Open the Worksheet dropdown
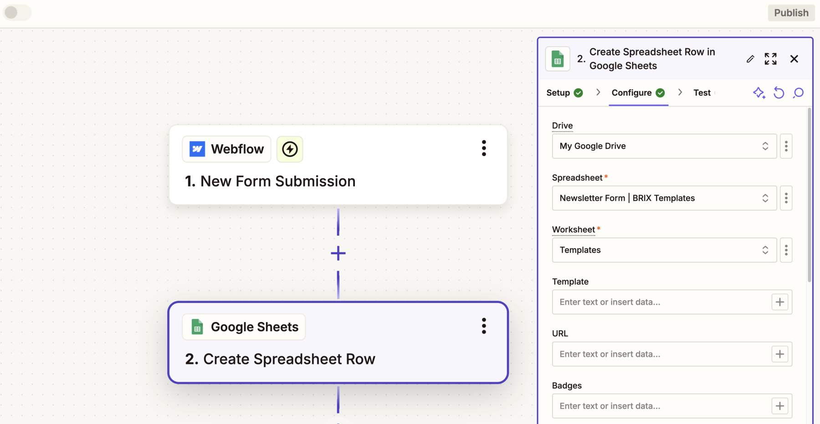Screen dimensions: 820x424 coord(664,250)
